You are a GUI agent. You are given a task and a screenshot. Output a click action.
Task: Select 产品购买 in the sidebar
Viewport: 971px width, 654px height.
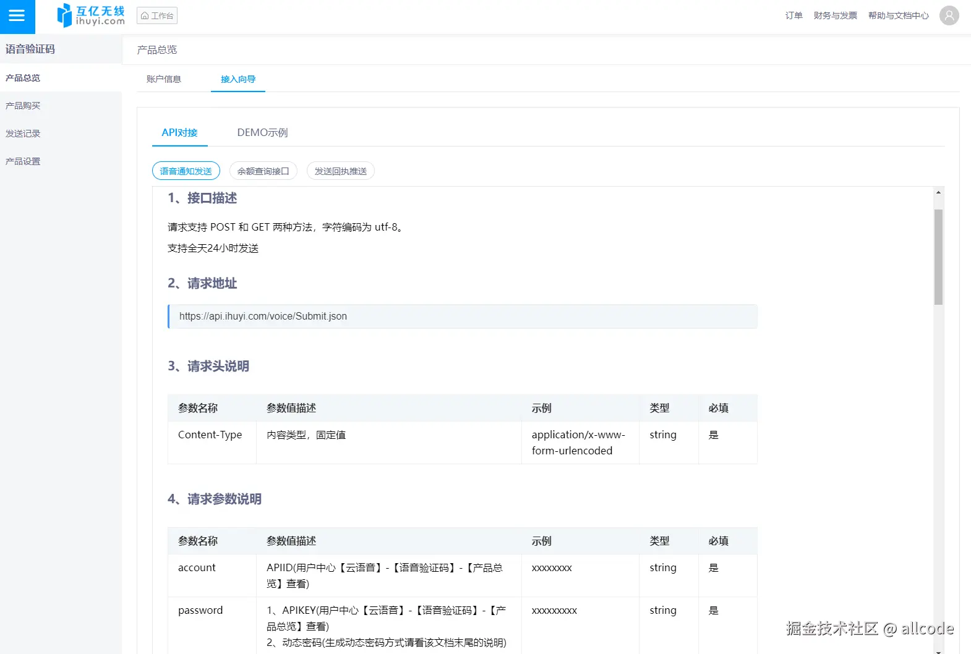[61, 106]
